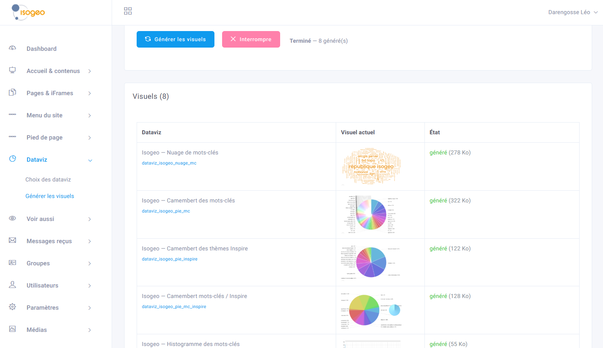Click the Visuels (8) heading
The width and height of the screenshot is (603, 348).
[151, 96]
